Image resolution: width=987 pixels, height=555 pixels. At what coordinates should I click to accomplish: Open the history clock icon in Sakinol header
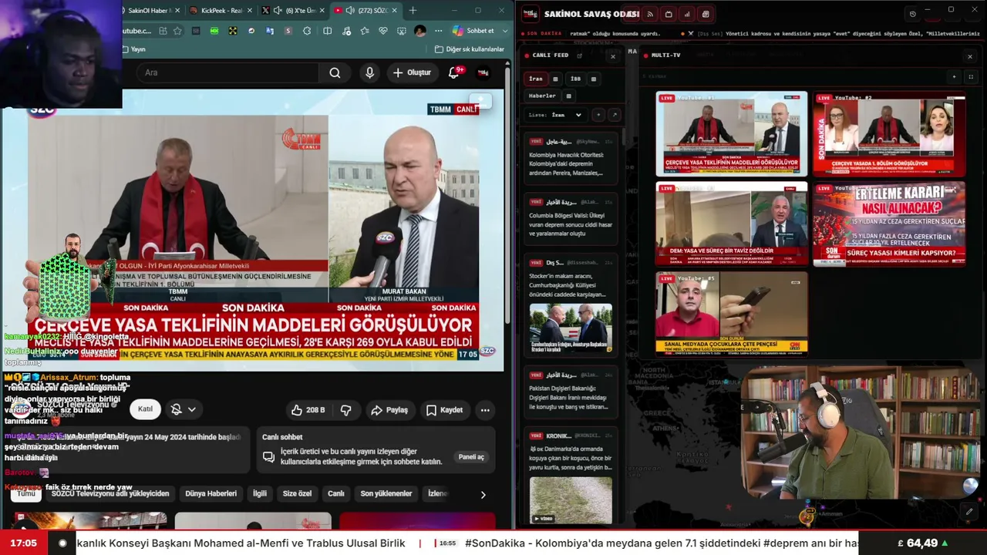coord(912,14)
